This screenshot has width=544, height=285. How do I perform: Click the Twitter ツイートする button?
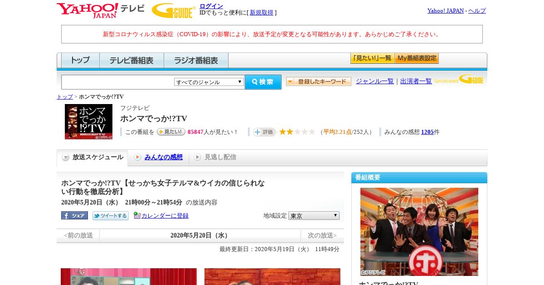[111, 216]
